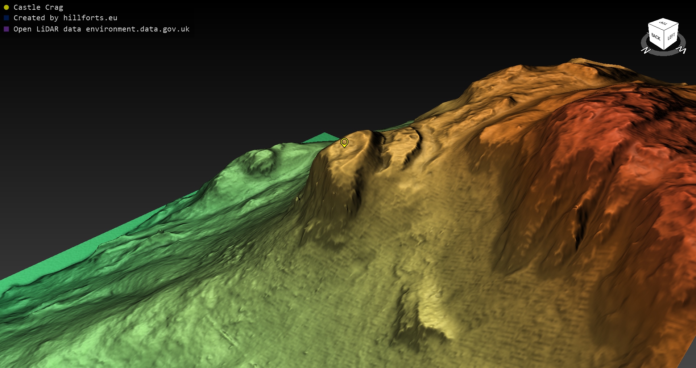
Task: Select the Castle Crag legend label
Action: click(38, 7)
